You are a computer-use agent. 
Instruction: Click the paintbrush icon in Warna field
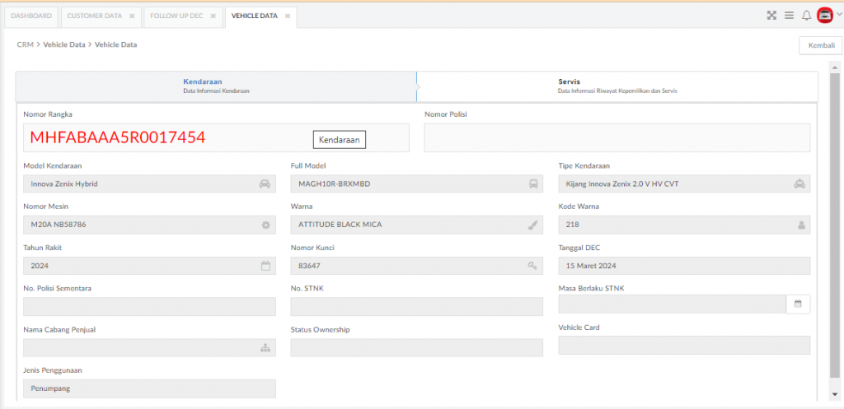pyautogui.click(x=532, y=225)
